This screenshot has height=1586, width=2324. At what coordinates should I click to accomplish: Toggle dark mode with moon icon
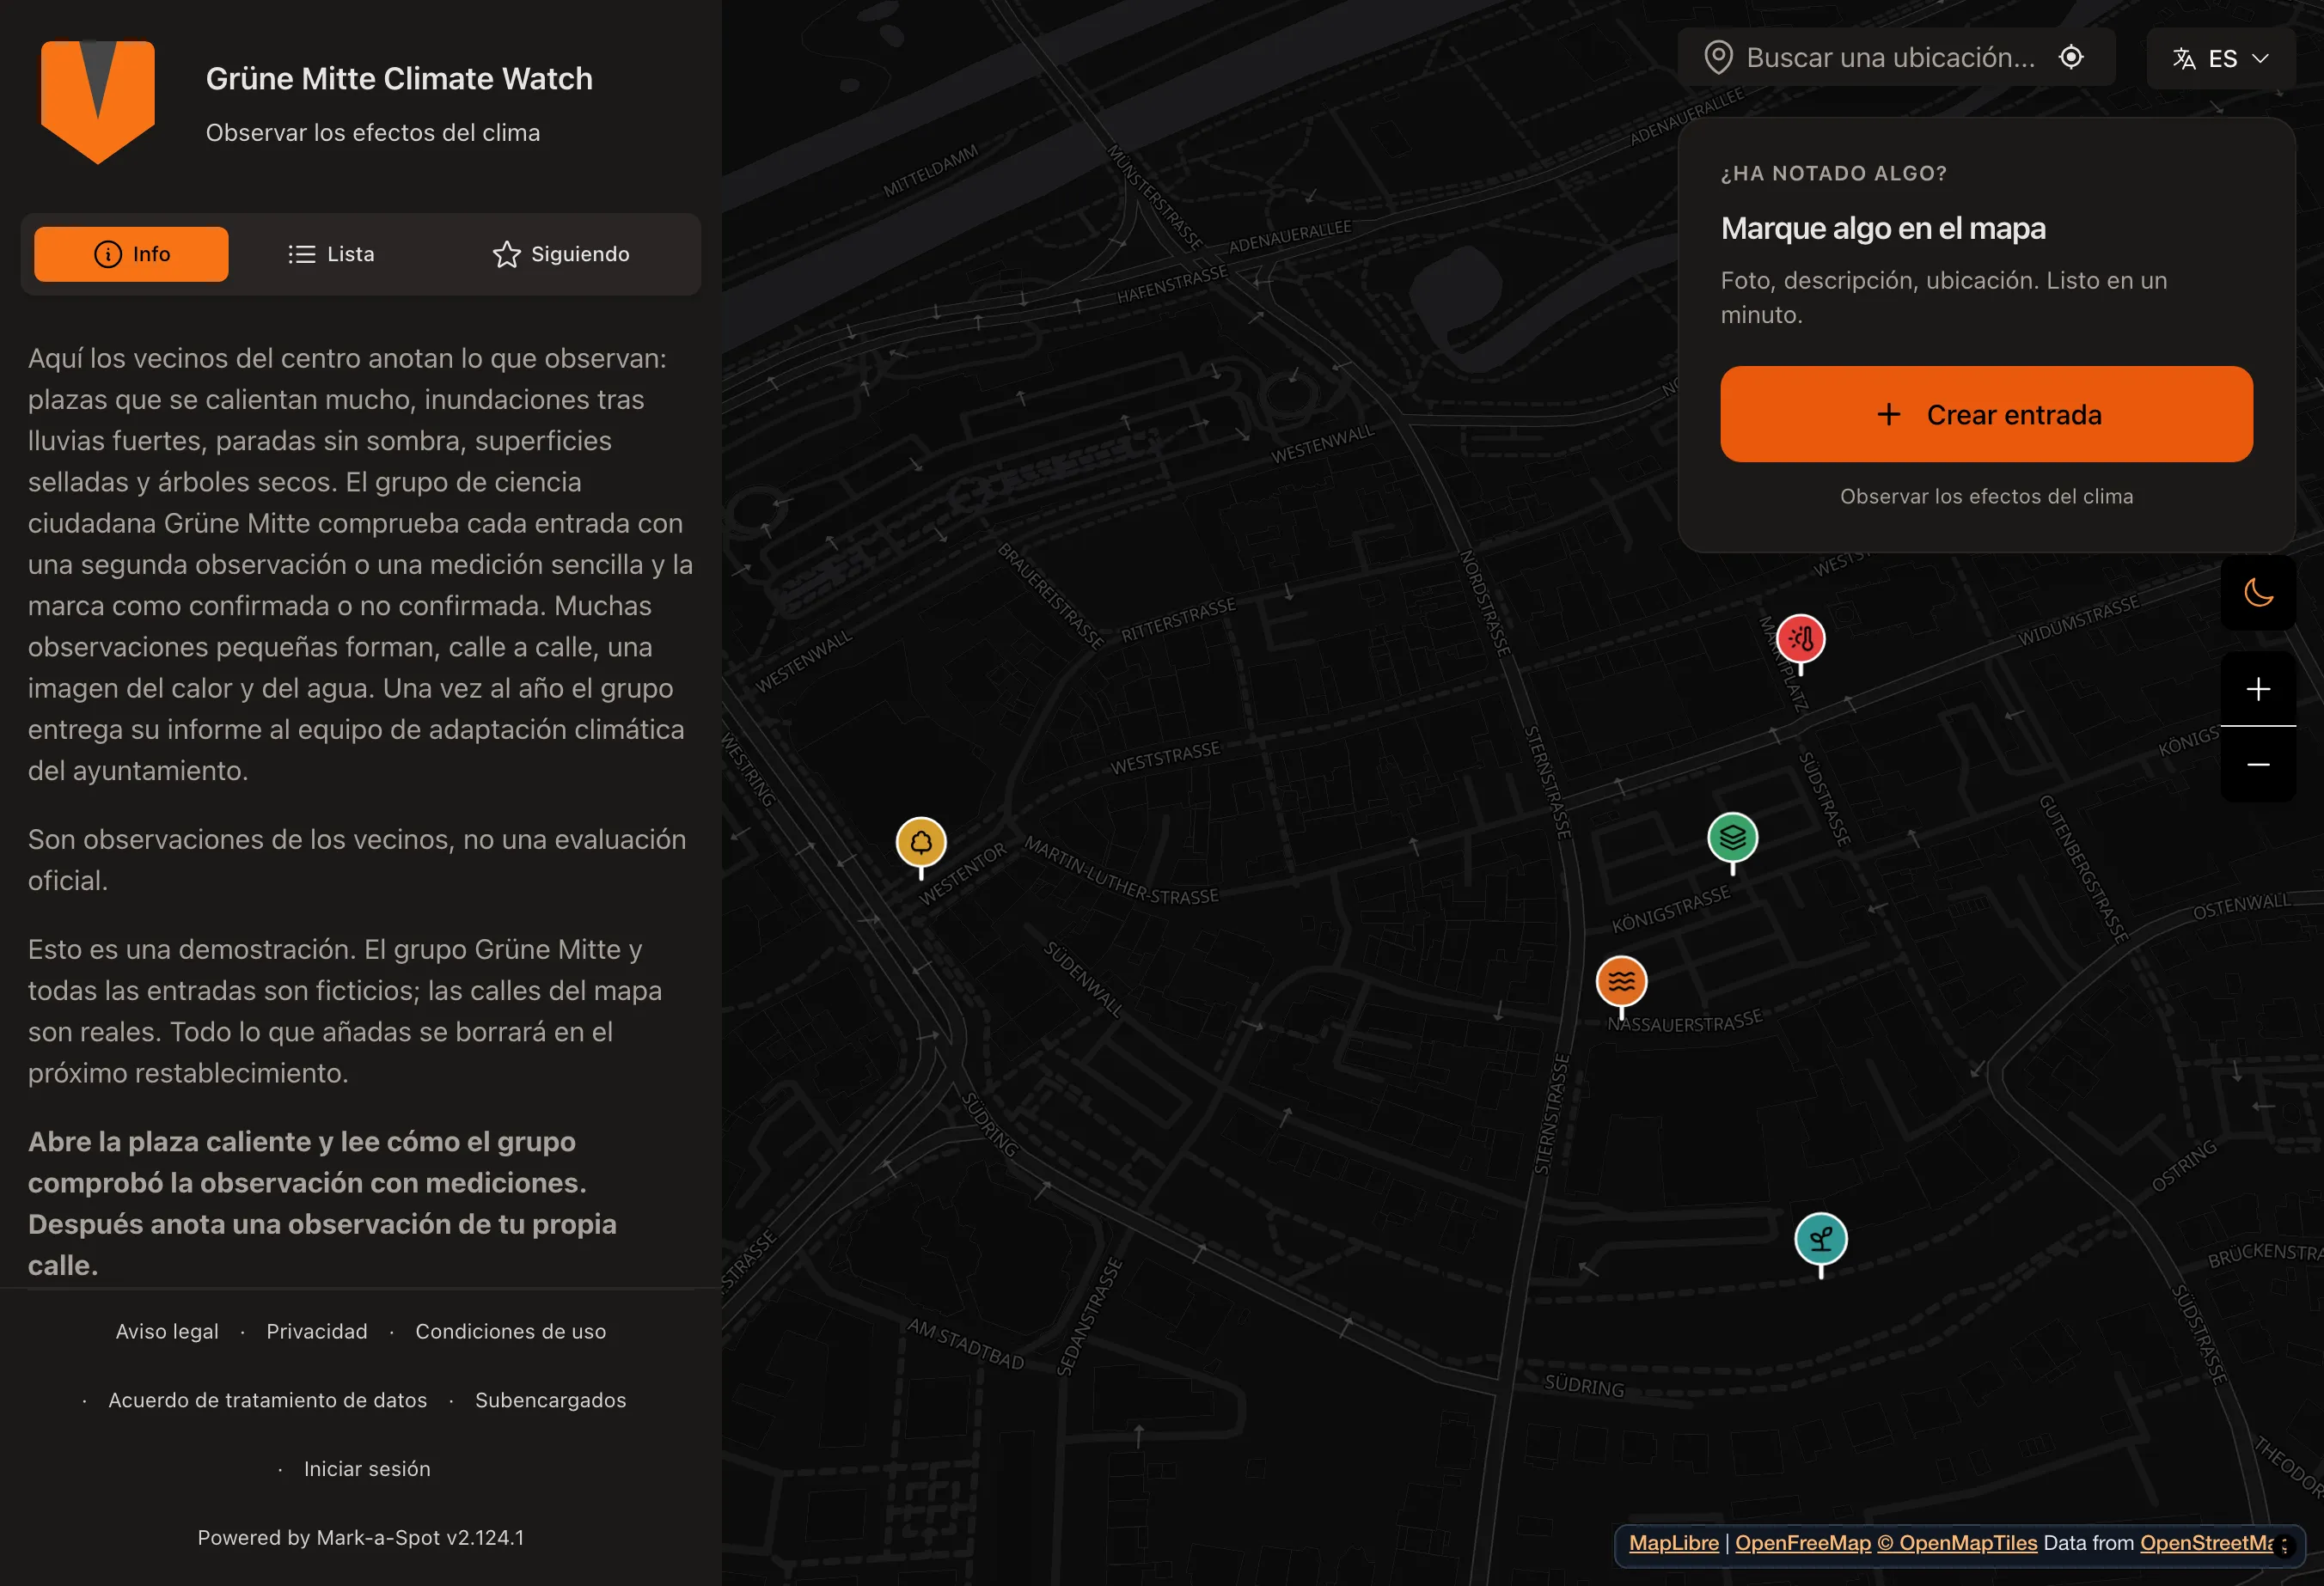(2257, 593)
